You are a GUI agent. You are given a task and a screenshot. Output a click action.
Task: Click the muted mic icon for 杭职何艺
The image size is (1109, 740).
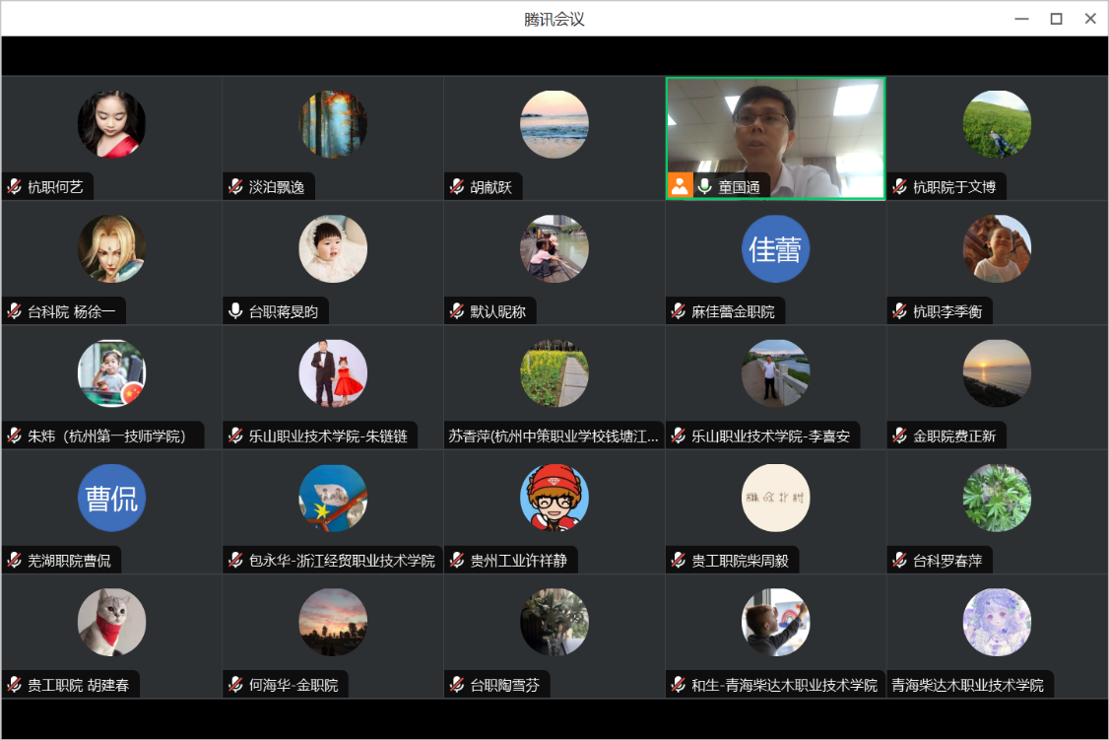[15, 187]
